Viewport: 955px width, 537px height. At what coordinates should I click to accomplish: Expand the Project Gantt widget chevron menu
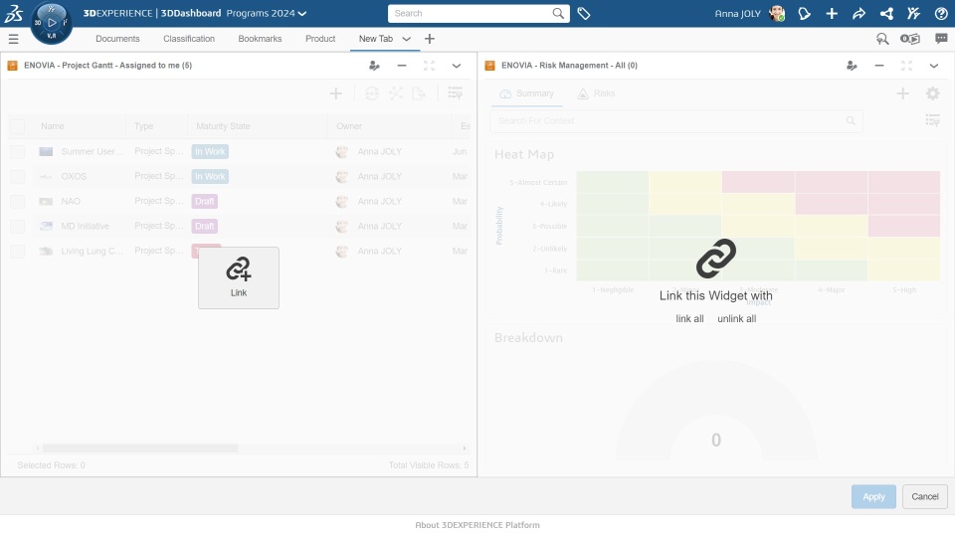[457, 66]
